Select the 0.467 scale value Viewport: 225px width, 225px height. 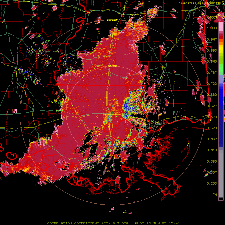tap(212, 139)
